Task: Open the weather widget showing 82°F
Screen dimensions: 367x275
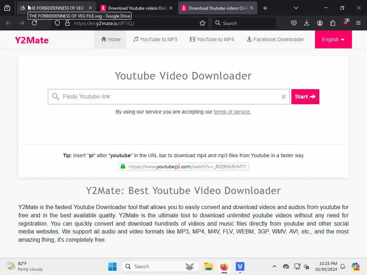Action: coord(25,266)
